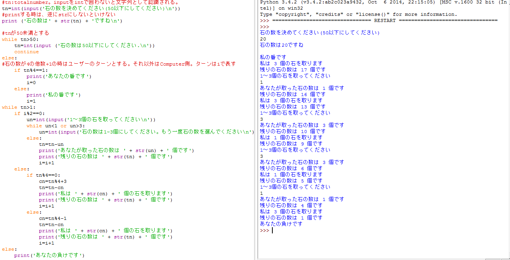Click the "cn=tn%4-1" code line

click(x=53, y=218)
